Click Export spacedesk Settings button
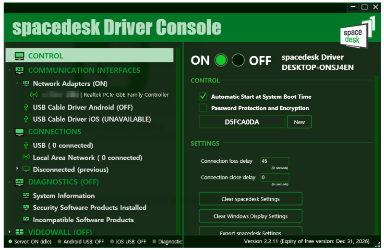Image resolution: width=384 pixels, height=250 pixels. click(x=250, y=231)
